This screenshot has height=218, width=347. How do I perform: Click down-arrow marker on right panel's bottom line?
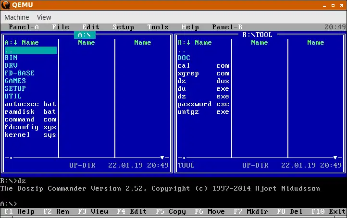tap(335, 157)
